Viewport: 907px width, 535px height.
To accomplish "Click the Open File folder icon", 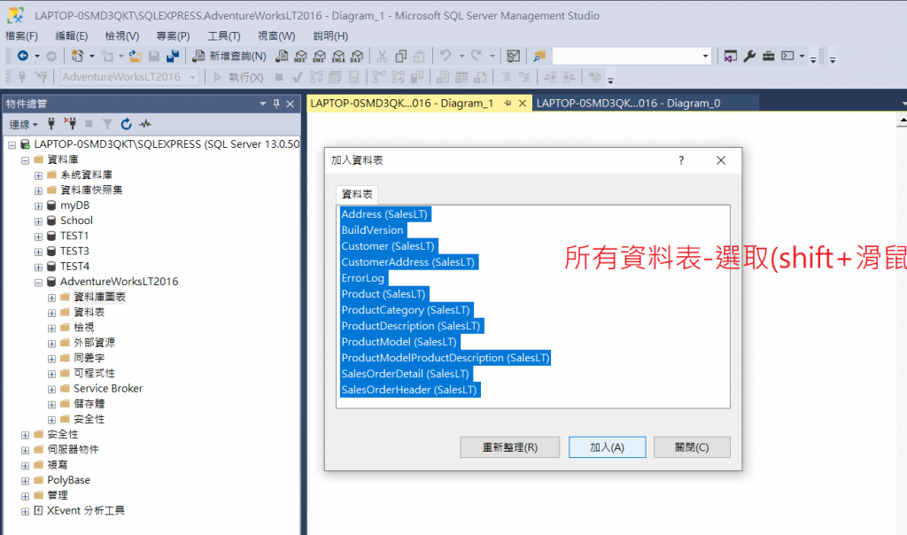I will click(136, 56).
